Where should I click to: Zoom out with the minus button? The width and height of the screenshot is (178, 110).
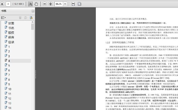tap(44, 4)
